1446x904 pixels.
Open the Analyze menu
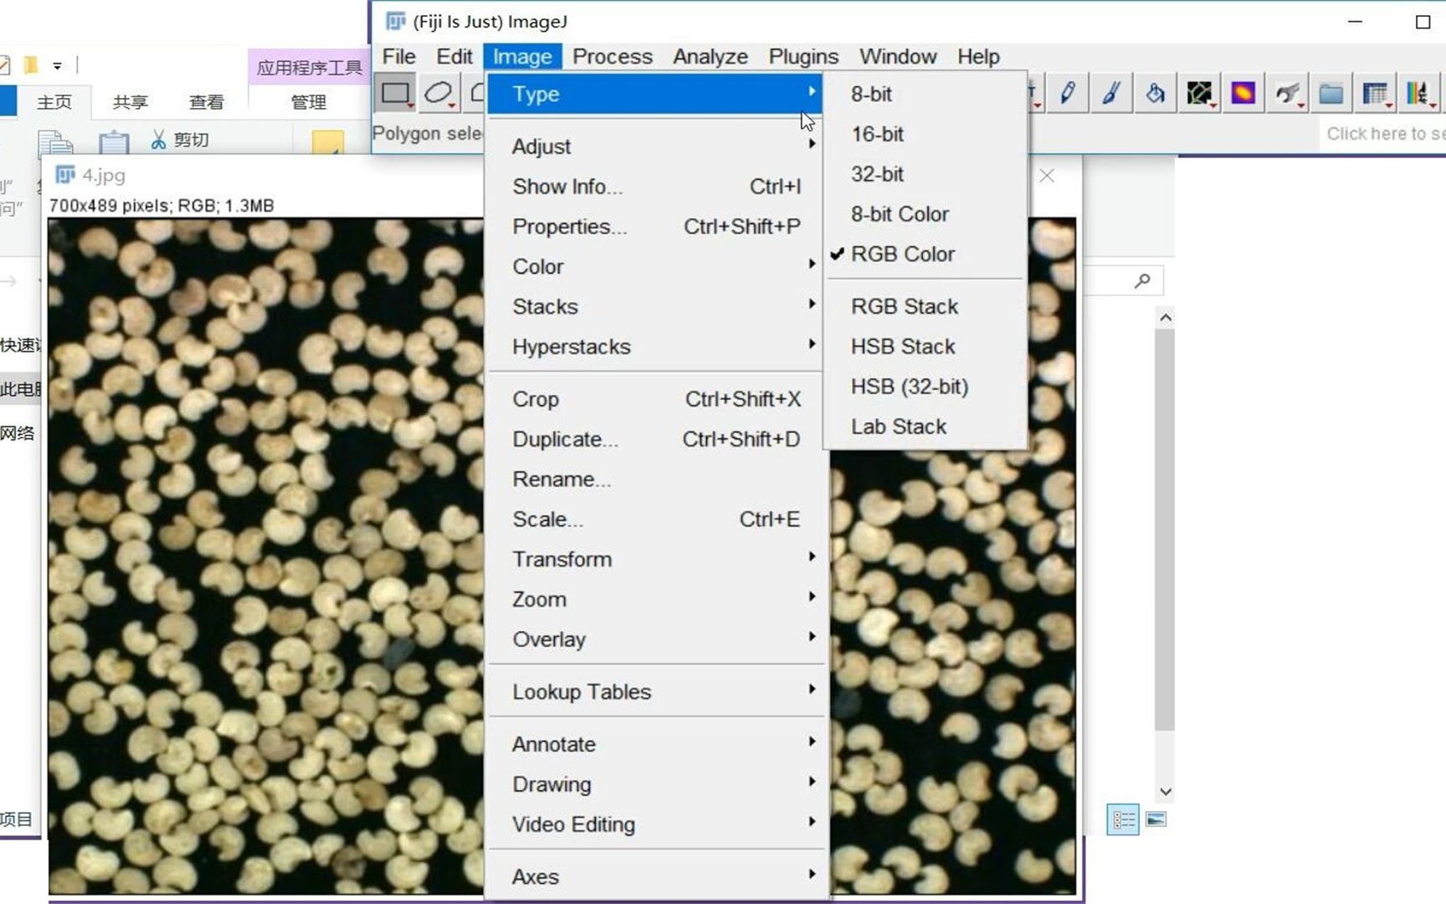tap(710, 56)
